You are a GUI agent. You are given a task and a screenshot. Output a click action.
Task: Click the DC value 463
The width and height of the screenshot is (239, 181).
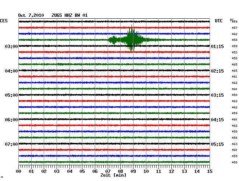[x=235, y=144]
